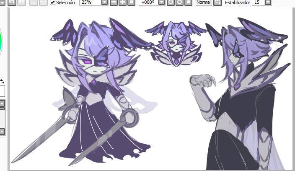295x171 pixels.
Task: Swap foreground and background colors icon
Action: (2, 81)
